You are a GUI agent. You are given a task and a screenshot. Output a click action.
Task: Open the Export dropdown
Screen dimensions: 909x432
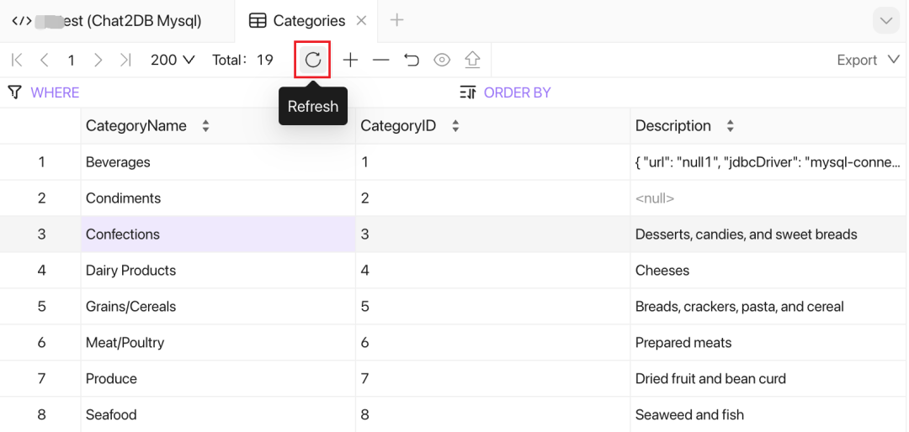click(868, 60)
